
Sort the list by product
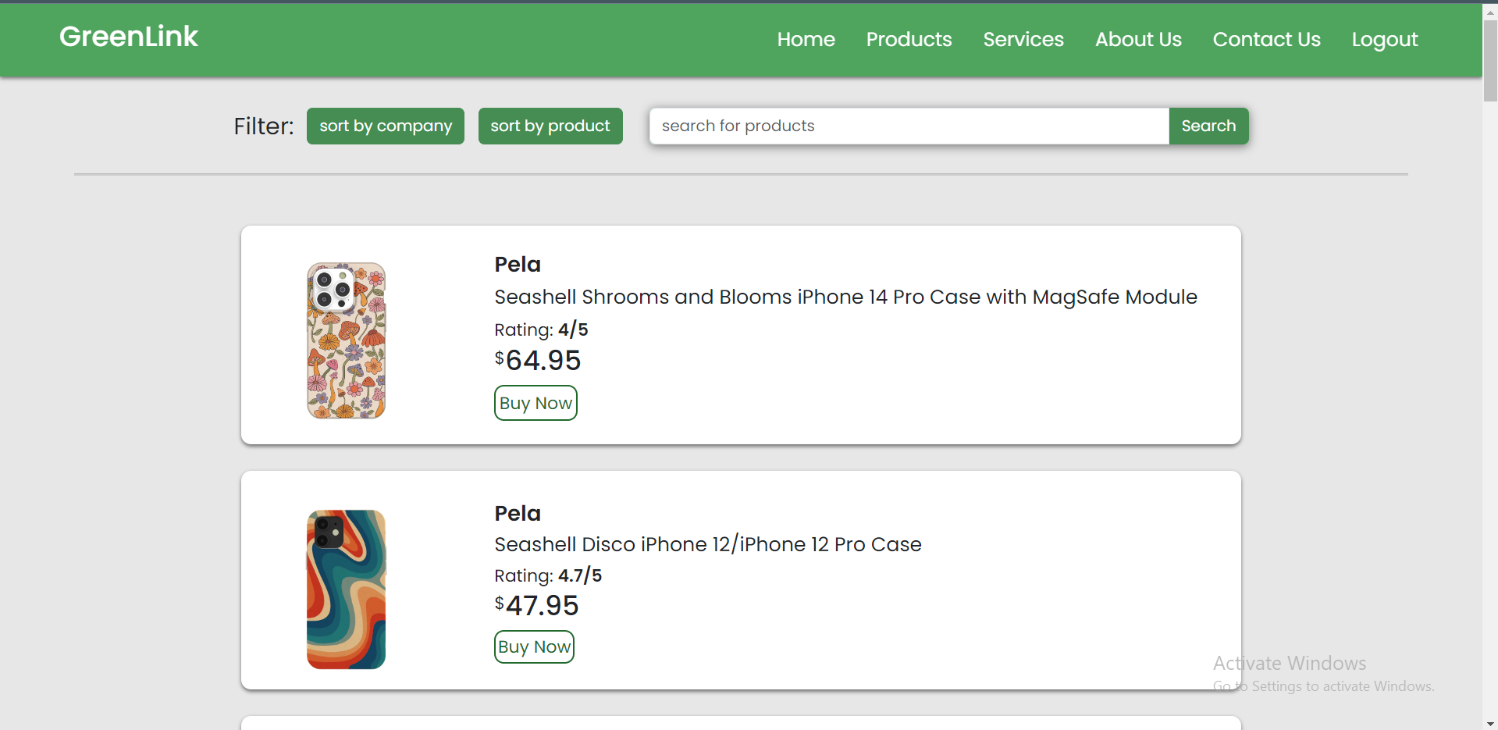point(550,126)
